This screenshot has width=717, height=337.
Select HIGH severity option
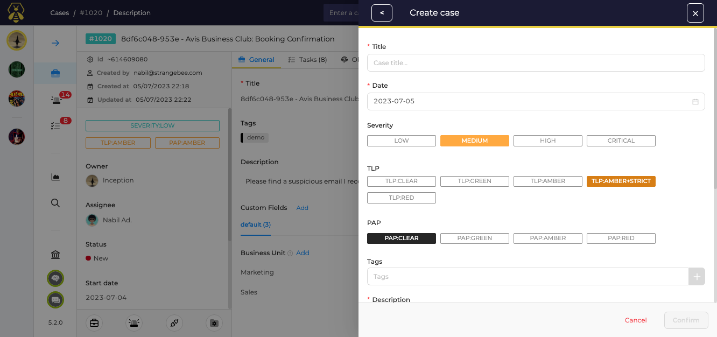tap(547, 141)
